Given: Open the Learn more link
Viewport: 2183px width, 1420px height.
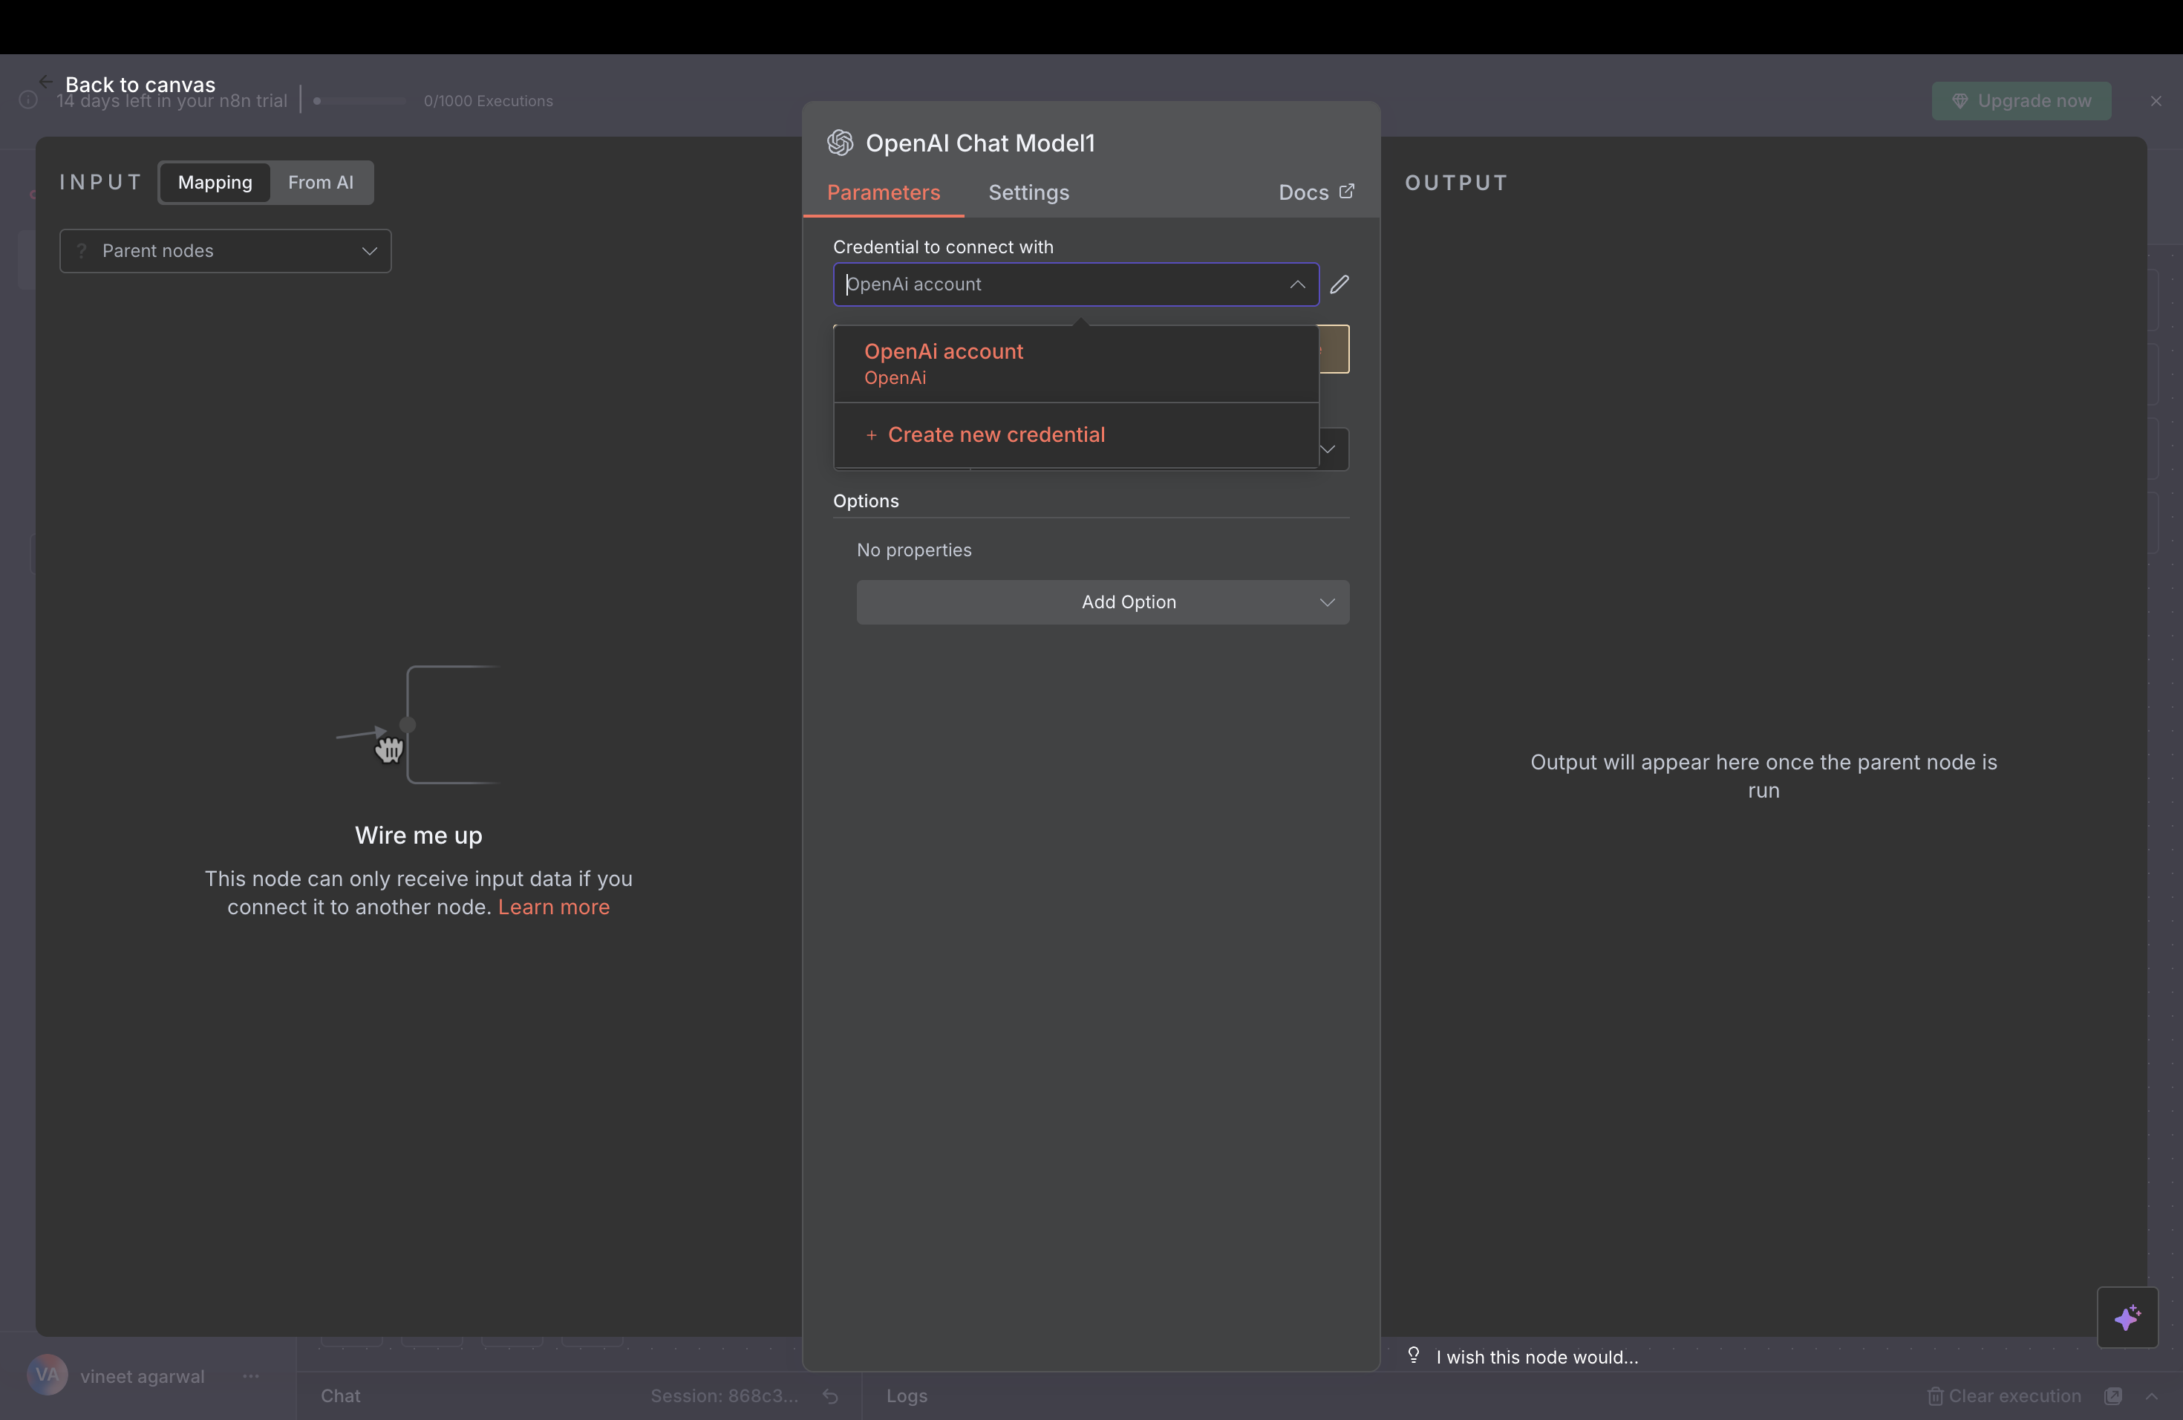Looking at the screenshot, I should [x=553, y=908].
